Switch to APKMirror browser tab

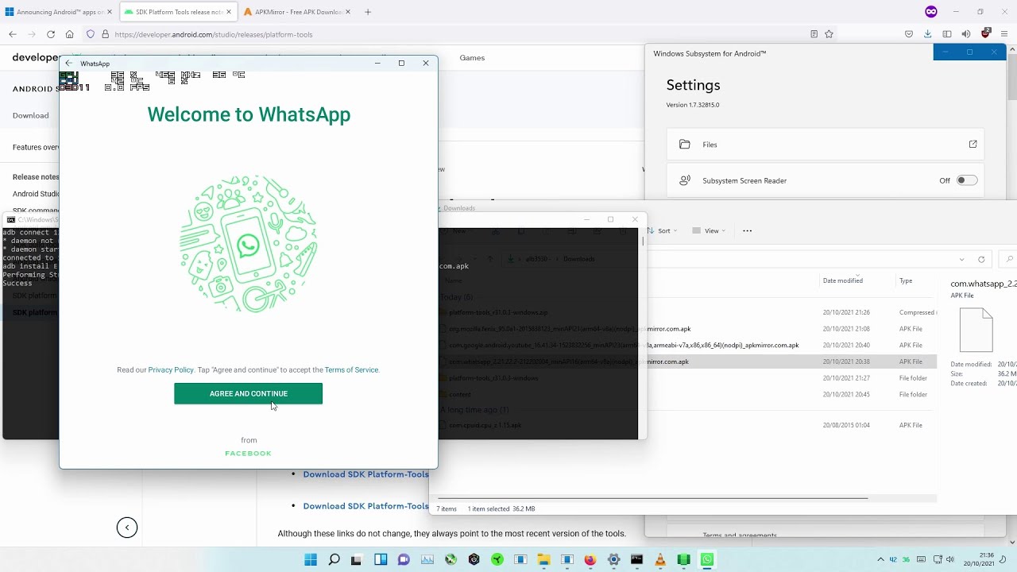(x=297, y=12)
